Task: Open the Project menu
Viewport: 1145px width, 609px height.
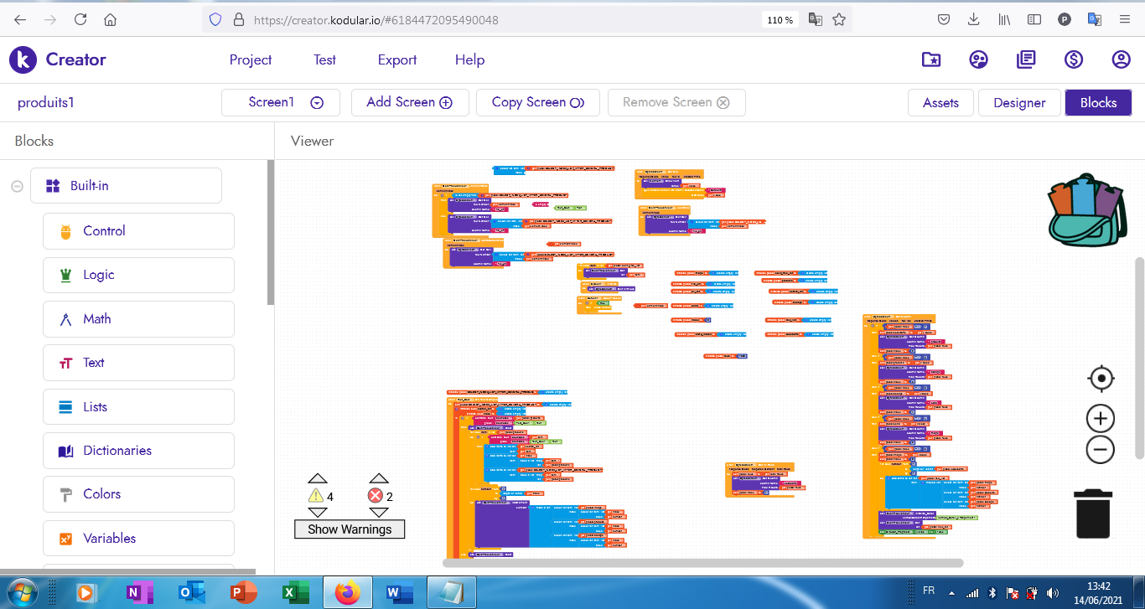Action: (251, 59)
